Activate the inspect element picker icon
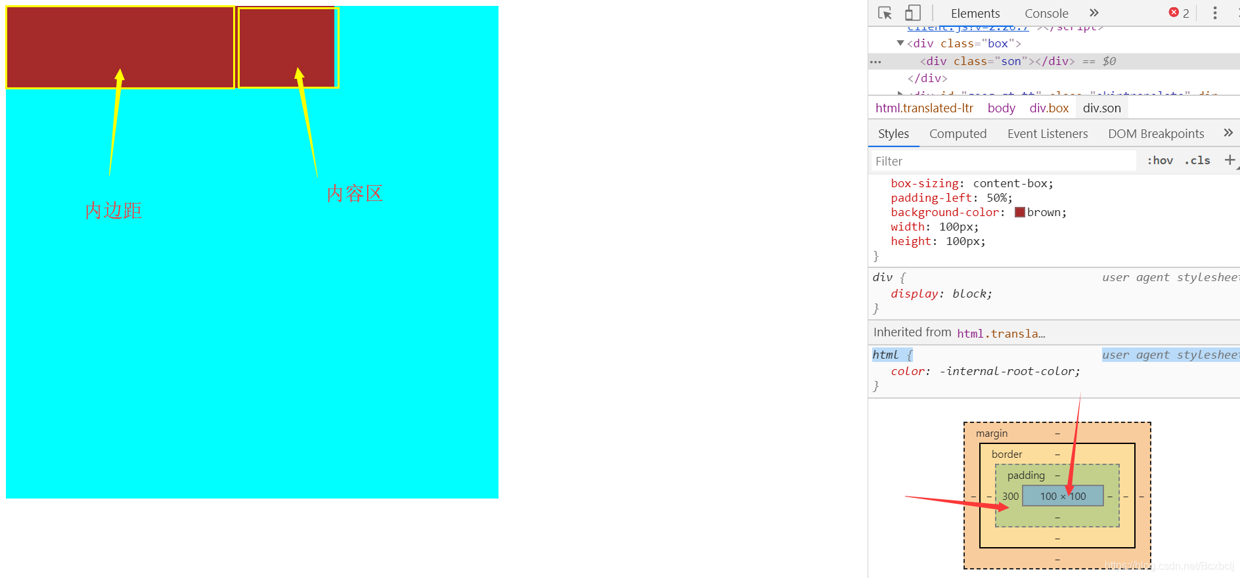Screen dimensions: 1240x578 click(x=885, y=13)
